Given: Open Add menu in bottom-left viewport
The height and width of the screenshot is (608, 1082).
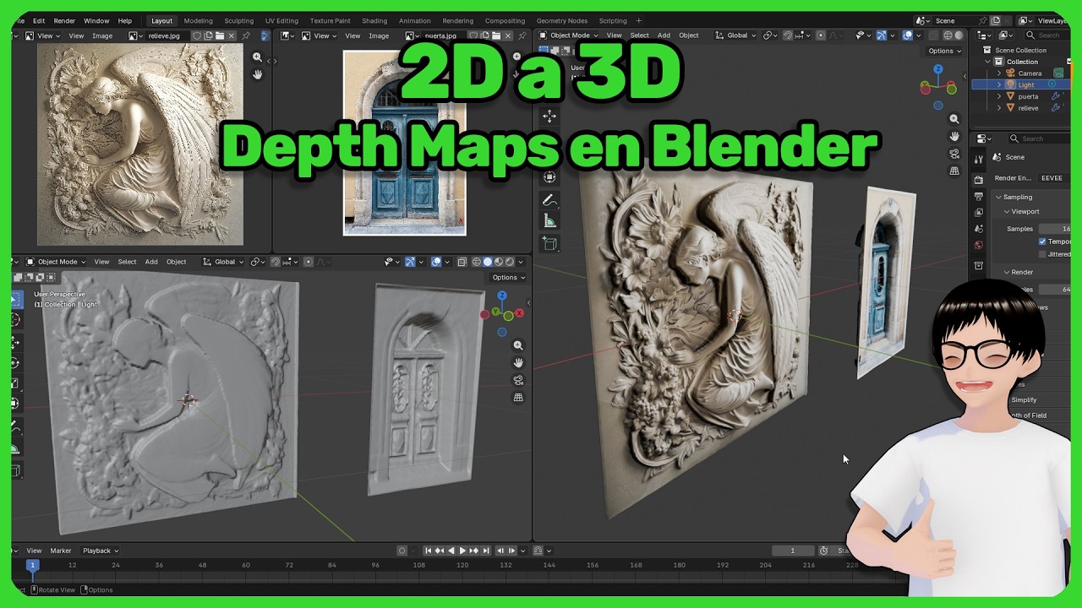Looking at the screenshot, I should pos(151,262).
